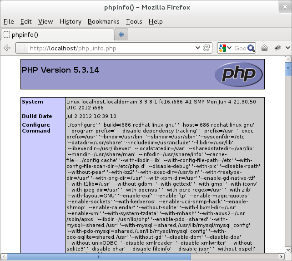
Task: Open the History menu
Action: click(70, 21)
